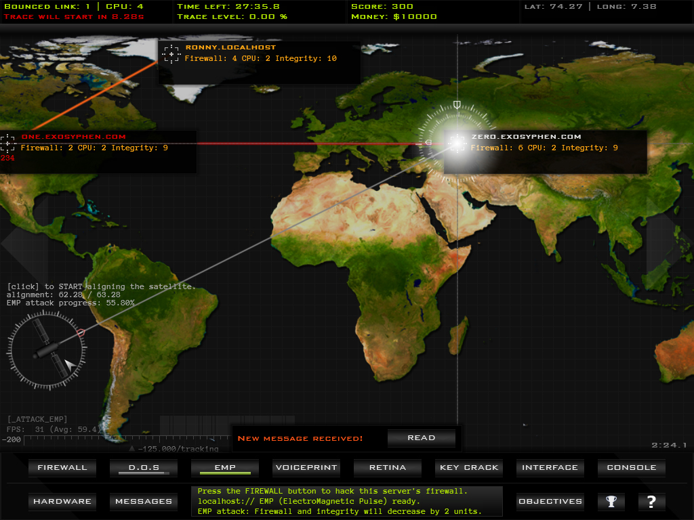Show the mission OBJECTIVES
694x520 pixels.
[550, 502]
